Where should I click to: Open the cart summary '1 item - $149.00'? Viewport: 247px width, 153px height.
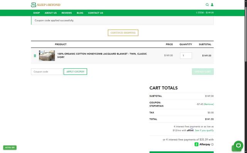[x=205, y=13]
